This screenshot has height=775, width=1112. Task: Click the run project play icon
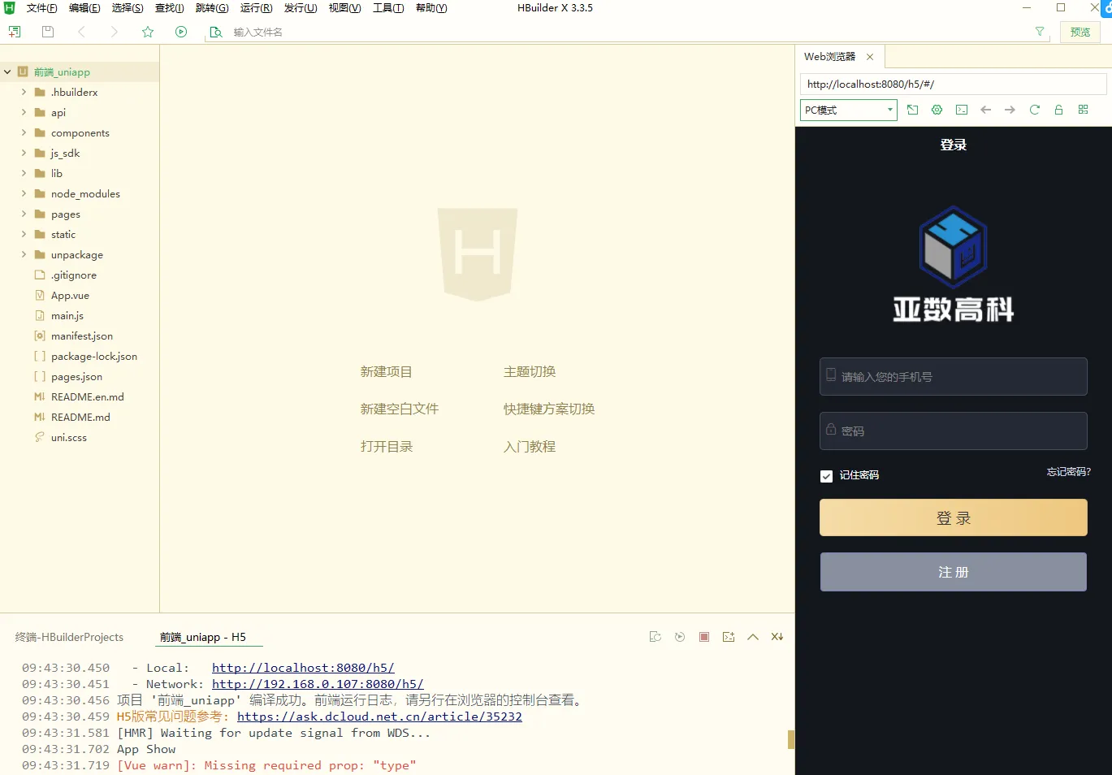coord(180,32)
